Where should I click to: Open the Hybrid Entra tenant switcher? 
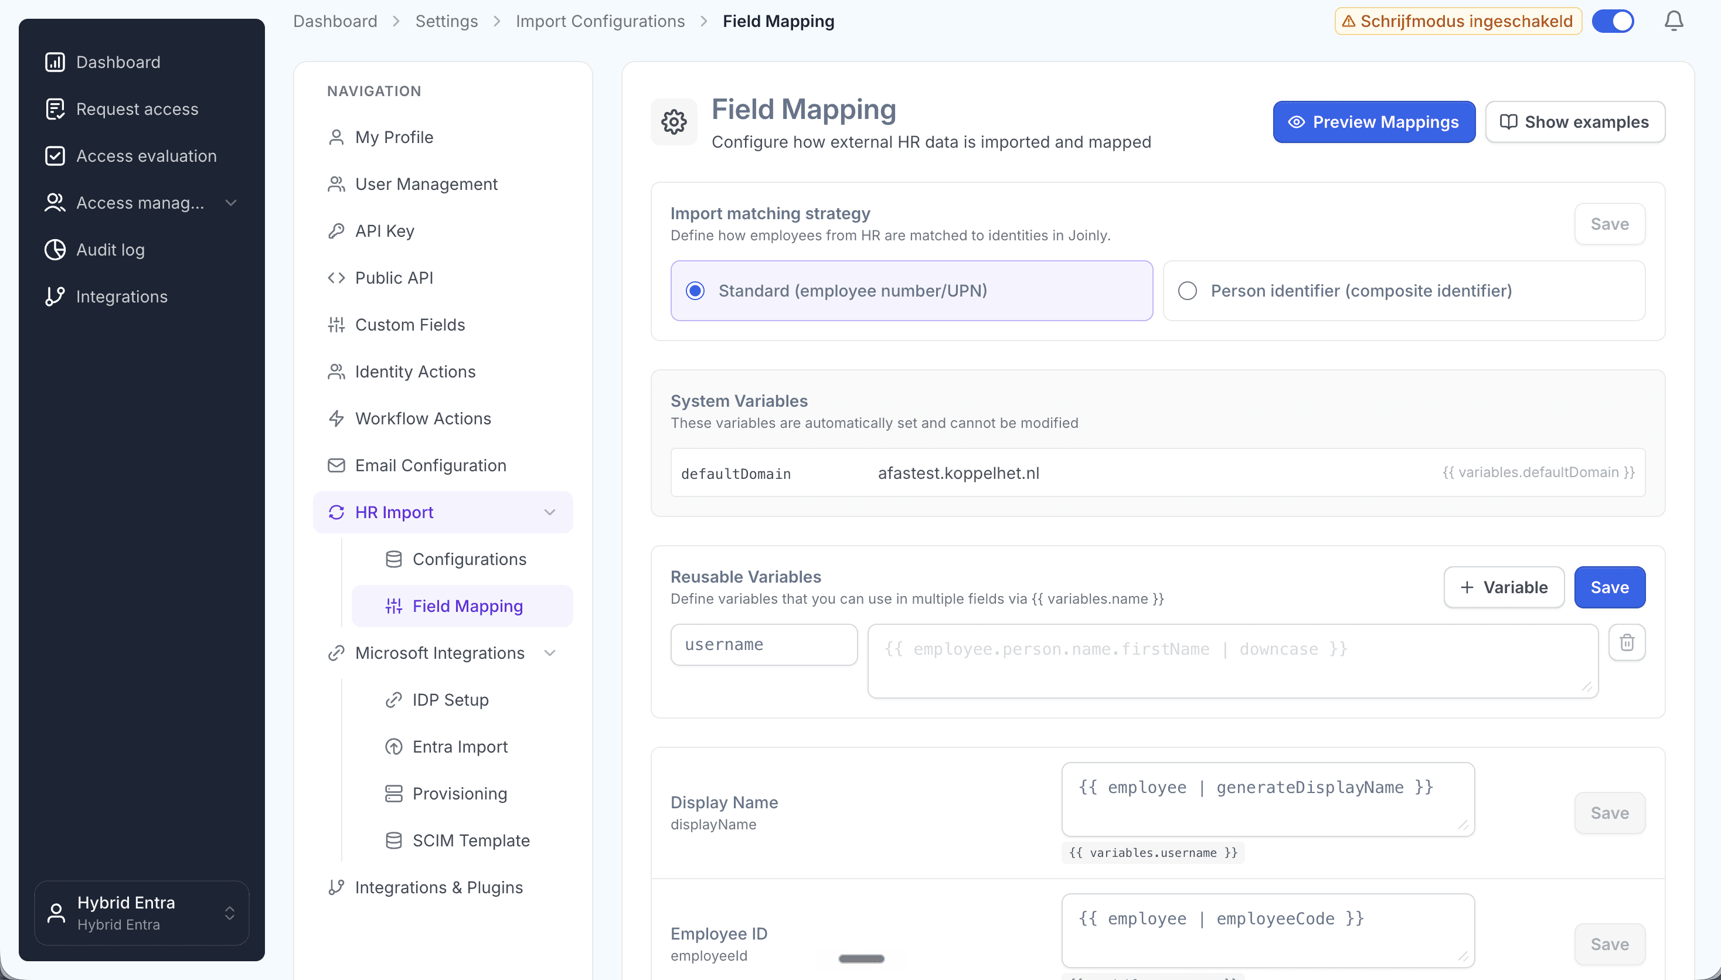coord(141,913)
